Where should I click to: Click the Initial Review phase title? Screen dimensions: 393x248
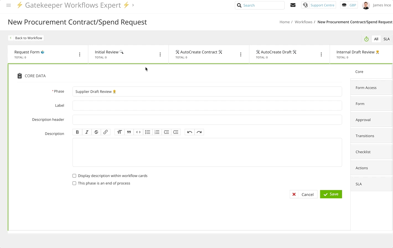click(109, 52)
